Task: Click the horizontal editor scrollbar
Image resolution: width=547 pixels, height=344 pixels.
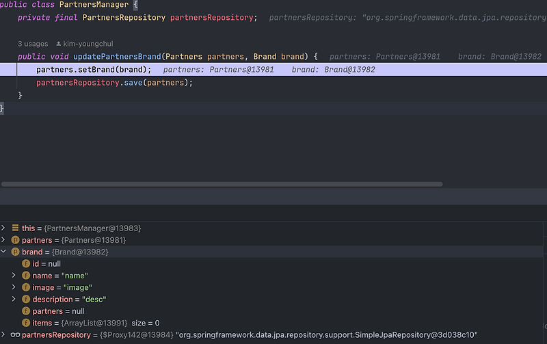Action: point(222,184)
